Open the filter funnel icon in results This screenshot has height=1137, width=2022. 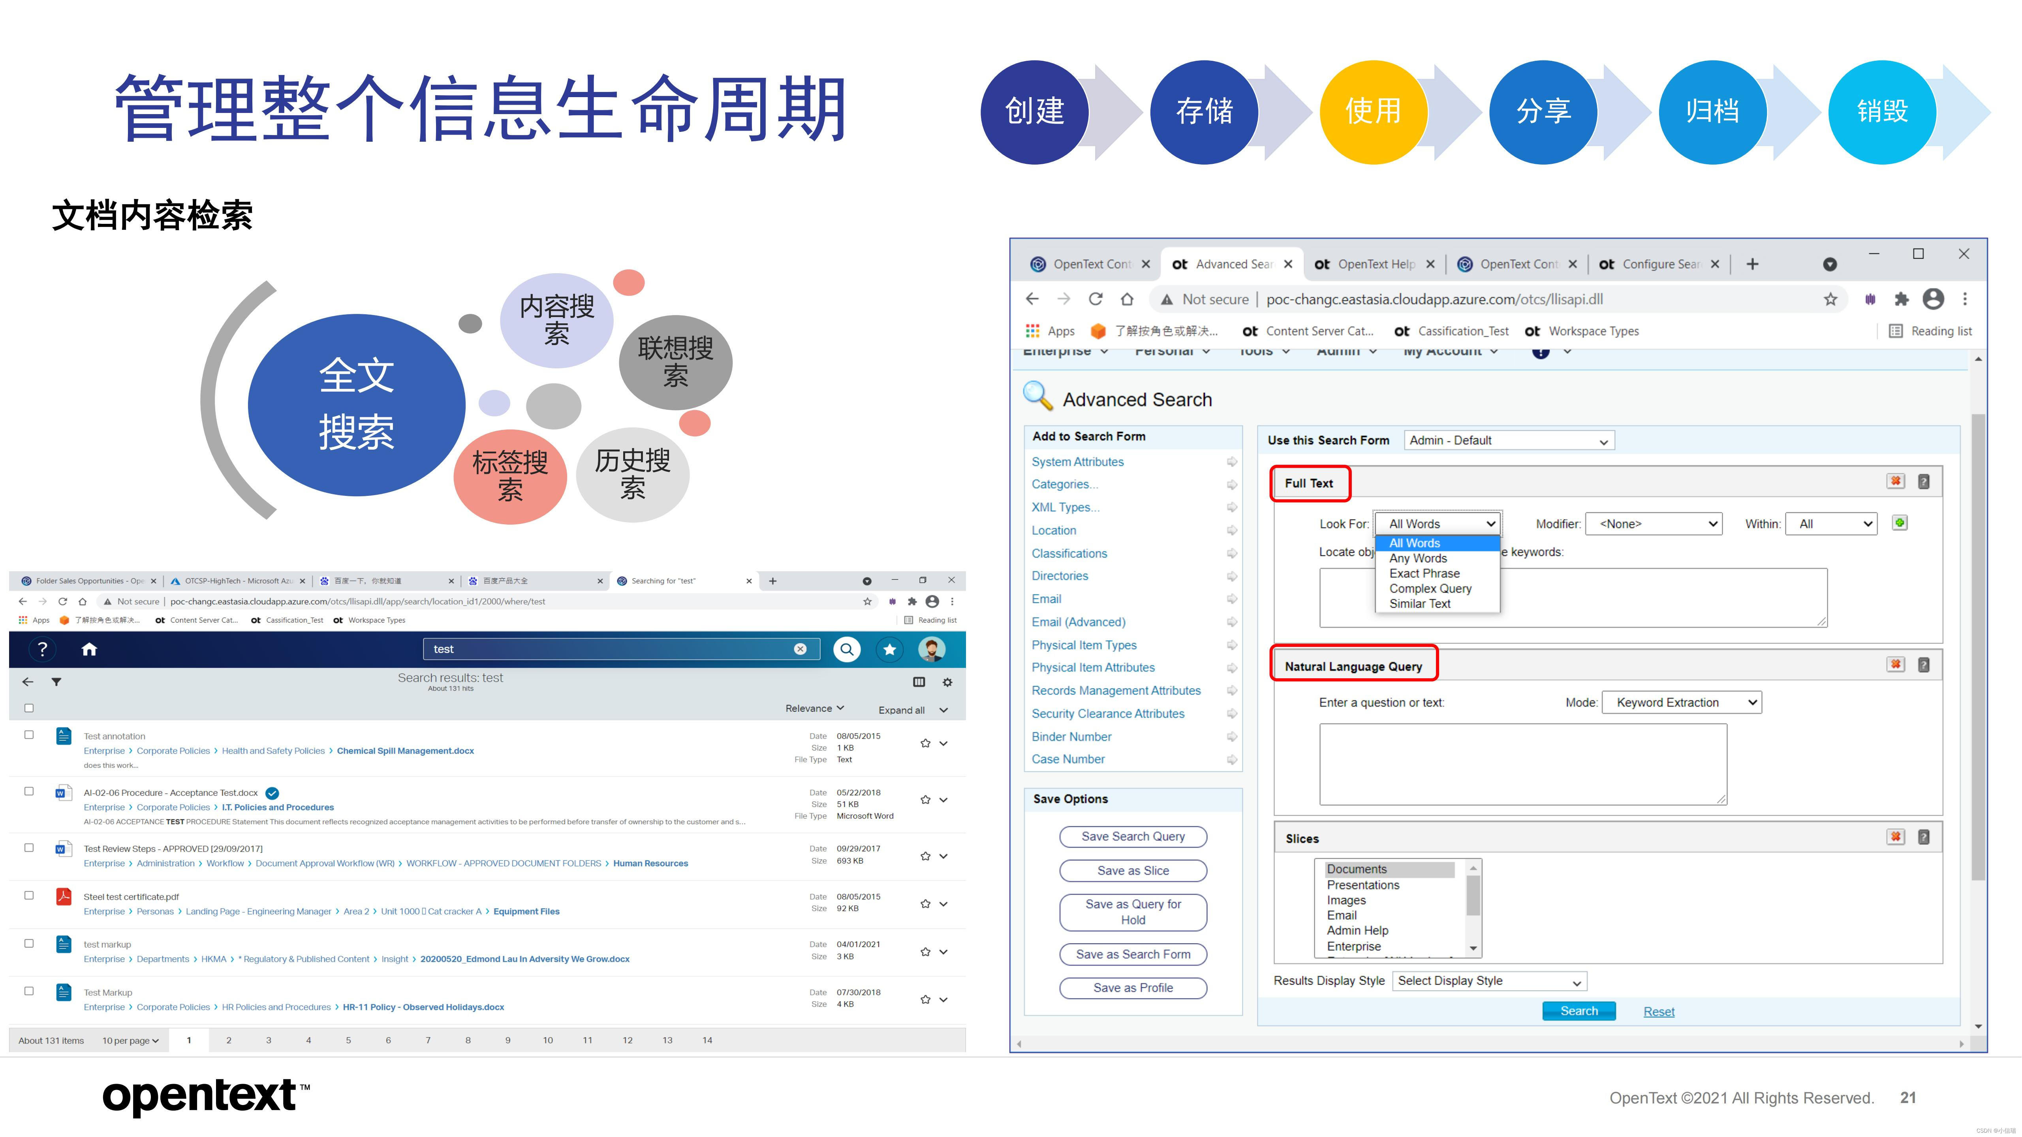click(x=56, y=682)
